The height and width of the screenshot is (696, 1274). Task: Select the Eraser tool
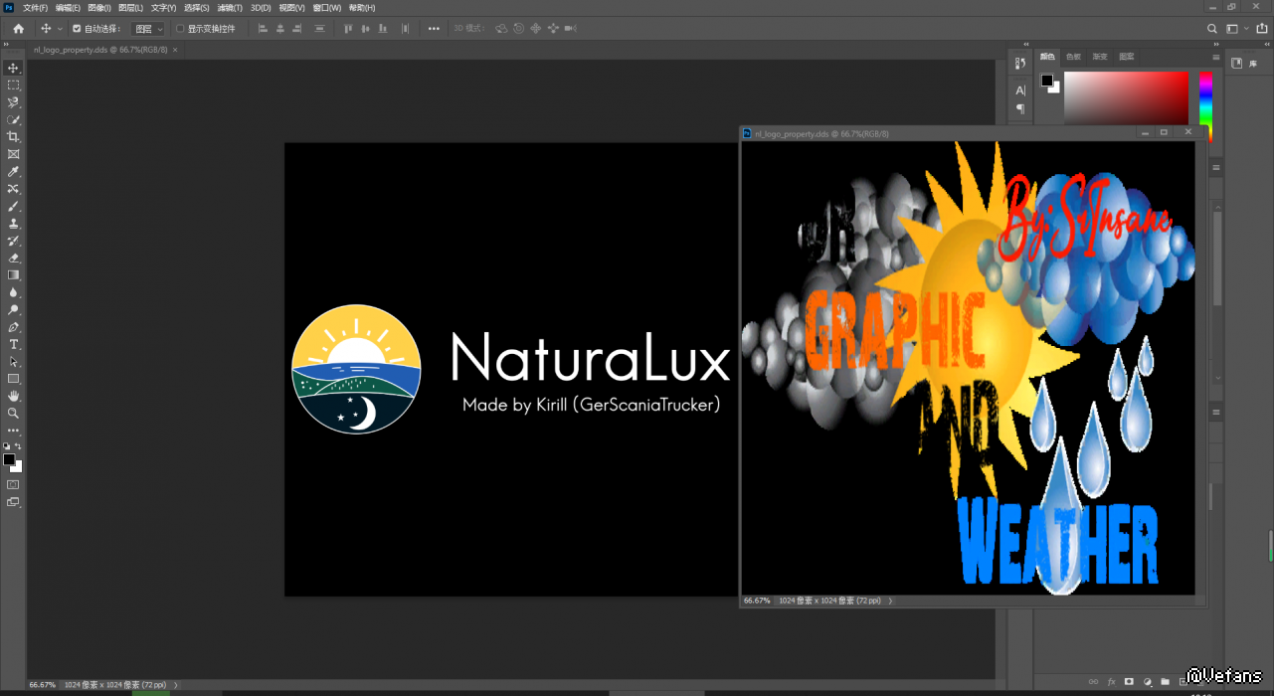13,258
